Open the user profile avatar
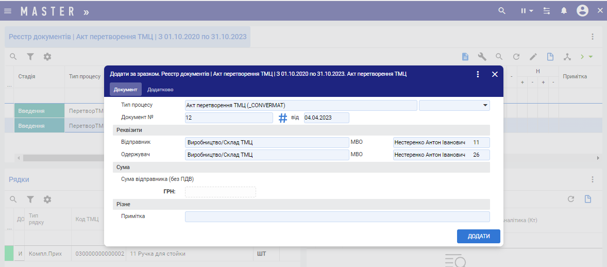Screen dimensions: 607x267 tap(582, 11)
